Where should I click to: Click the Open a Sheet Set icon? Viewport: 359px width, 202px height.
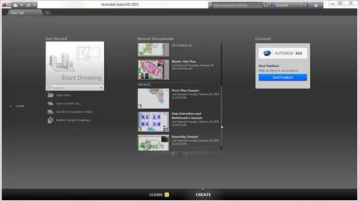click(x=50, y=103)
